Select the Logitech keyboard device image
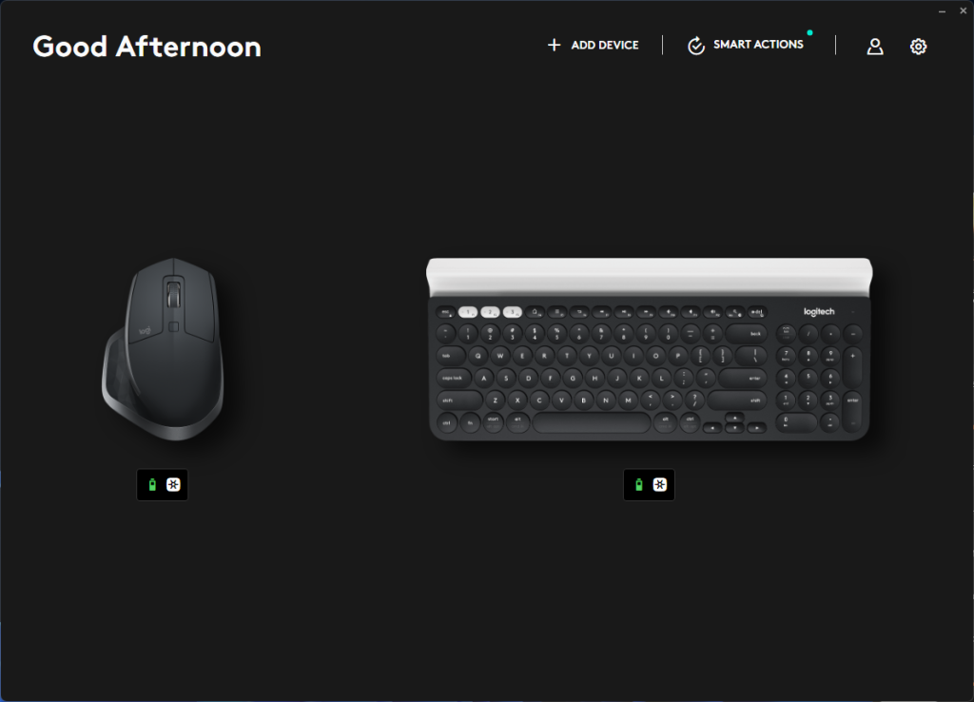The width and height of the screenshot is (974, 702). click(649, 349)
